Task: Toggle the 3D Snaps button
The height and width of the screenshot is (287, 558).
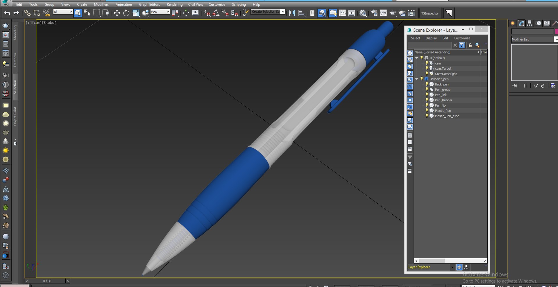Action: [207, 13]
